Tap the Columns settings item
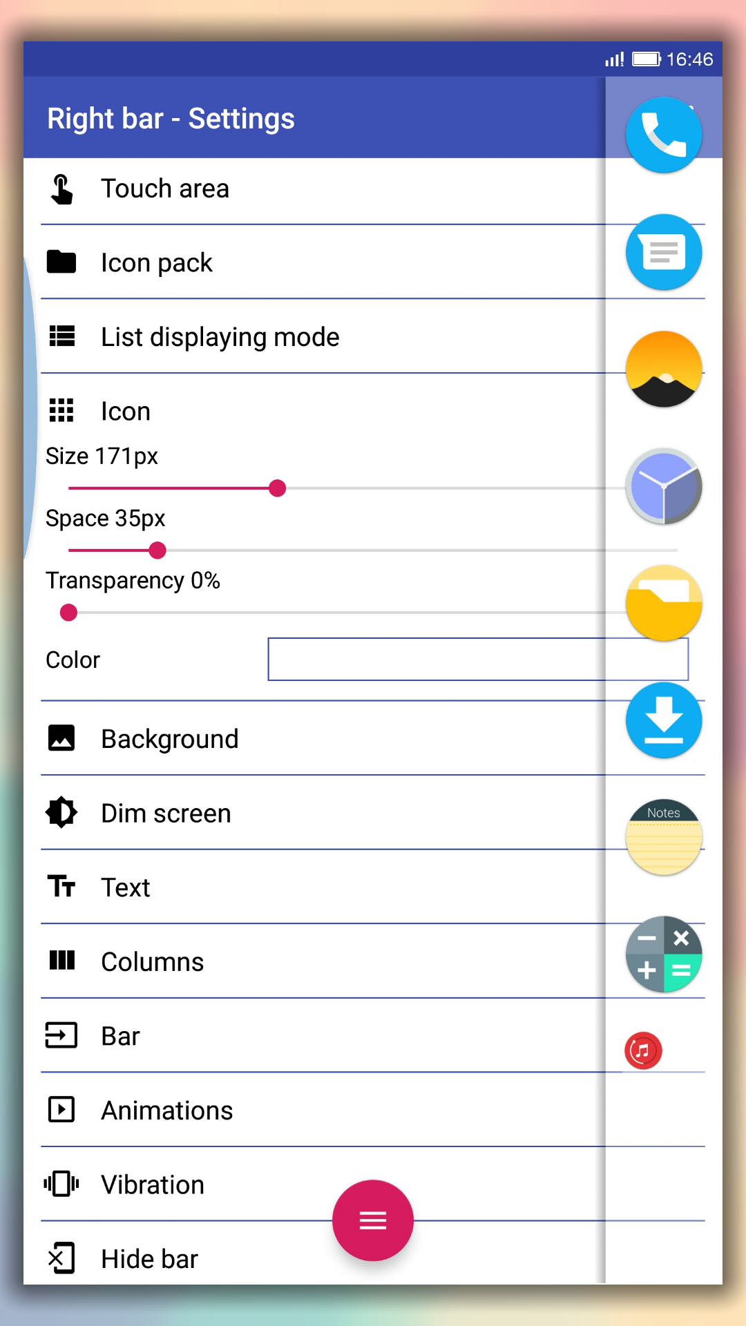 [x=153, y=962]
